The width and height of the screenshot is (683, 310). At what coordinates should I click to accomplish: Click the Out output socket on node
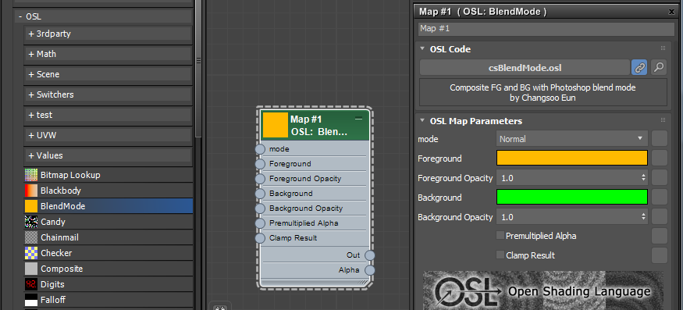point(370,255)
